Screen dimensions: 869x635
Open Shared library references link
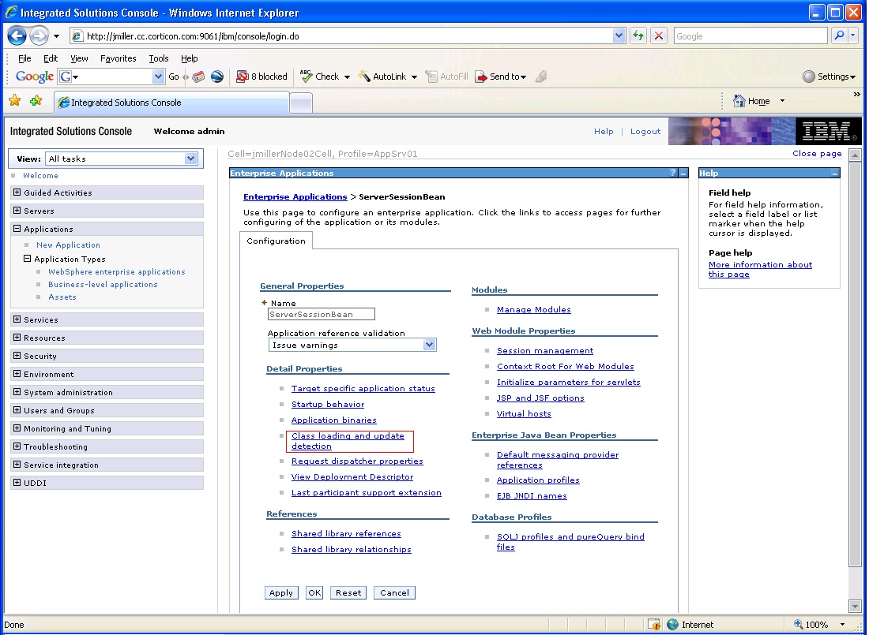[346, 533]
